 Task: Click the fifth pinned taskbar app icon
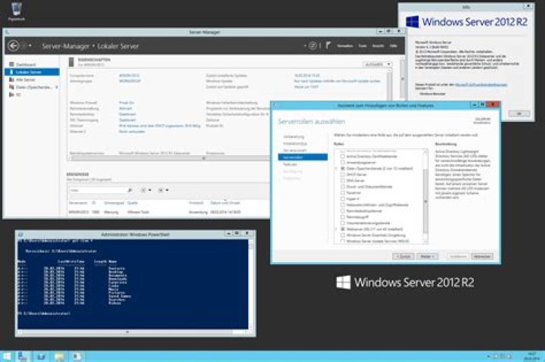[76, 356]
